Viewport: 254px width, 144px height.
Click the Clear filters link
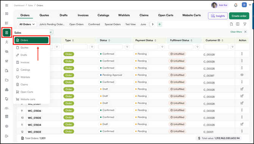click(236, 32)
